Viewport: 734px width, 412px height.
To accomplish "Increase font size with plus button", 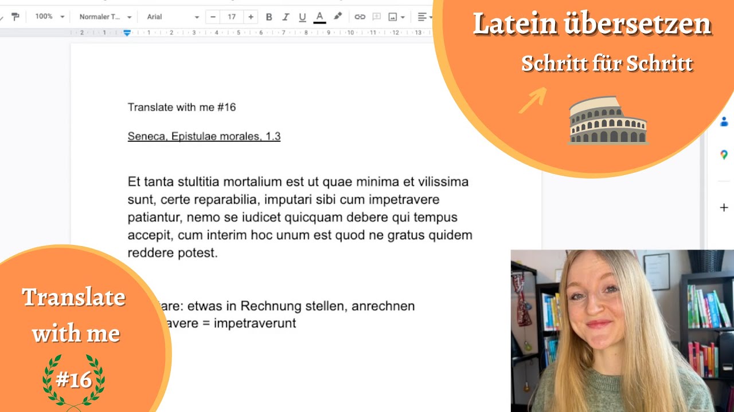I will (x=251, y=17).
